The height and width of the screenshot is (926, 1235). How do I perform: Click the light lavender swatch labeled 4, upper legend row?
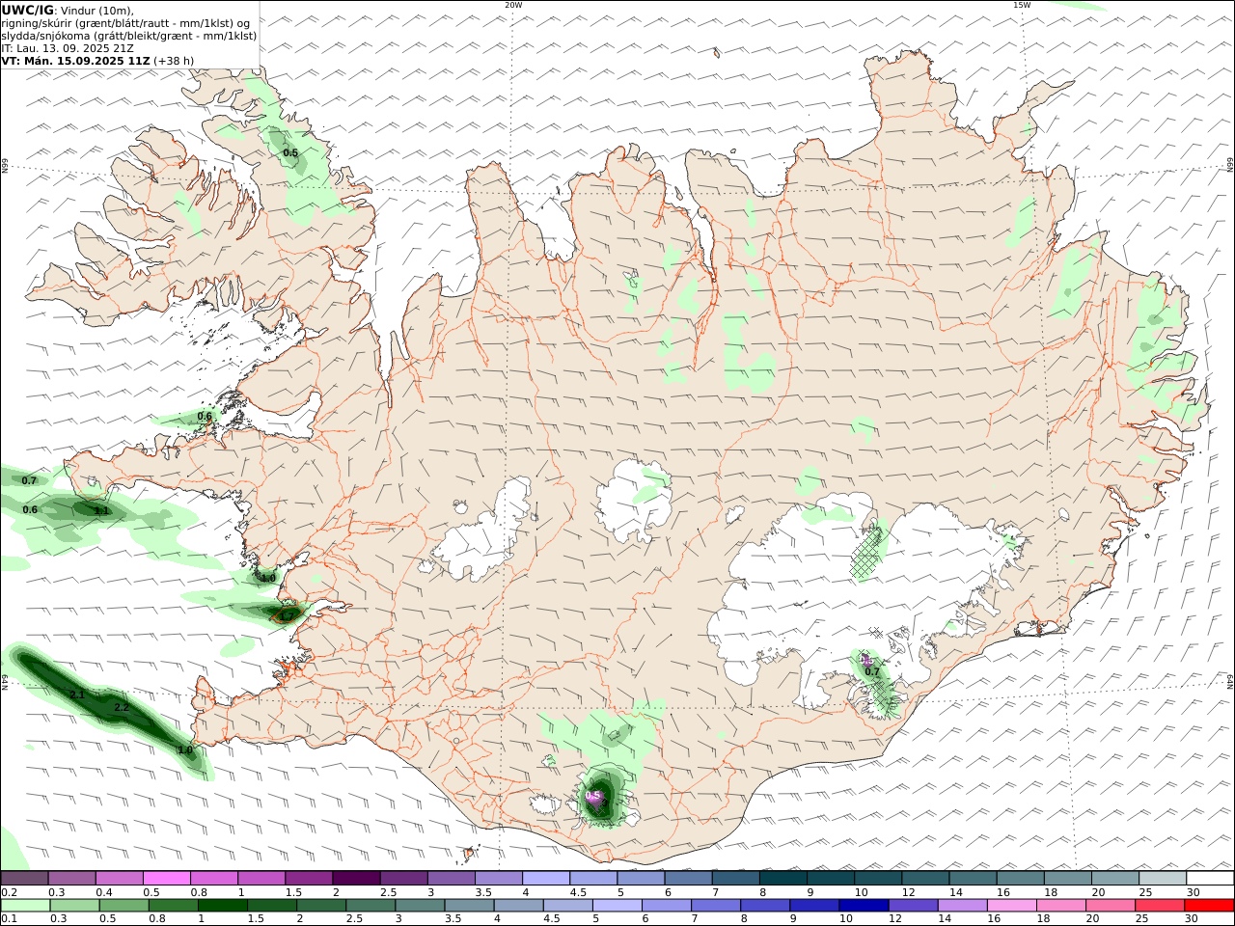(x=545, y=878)
